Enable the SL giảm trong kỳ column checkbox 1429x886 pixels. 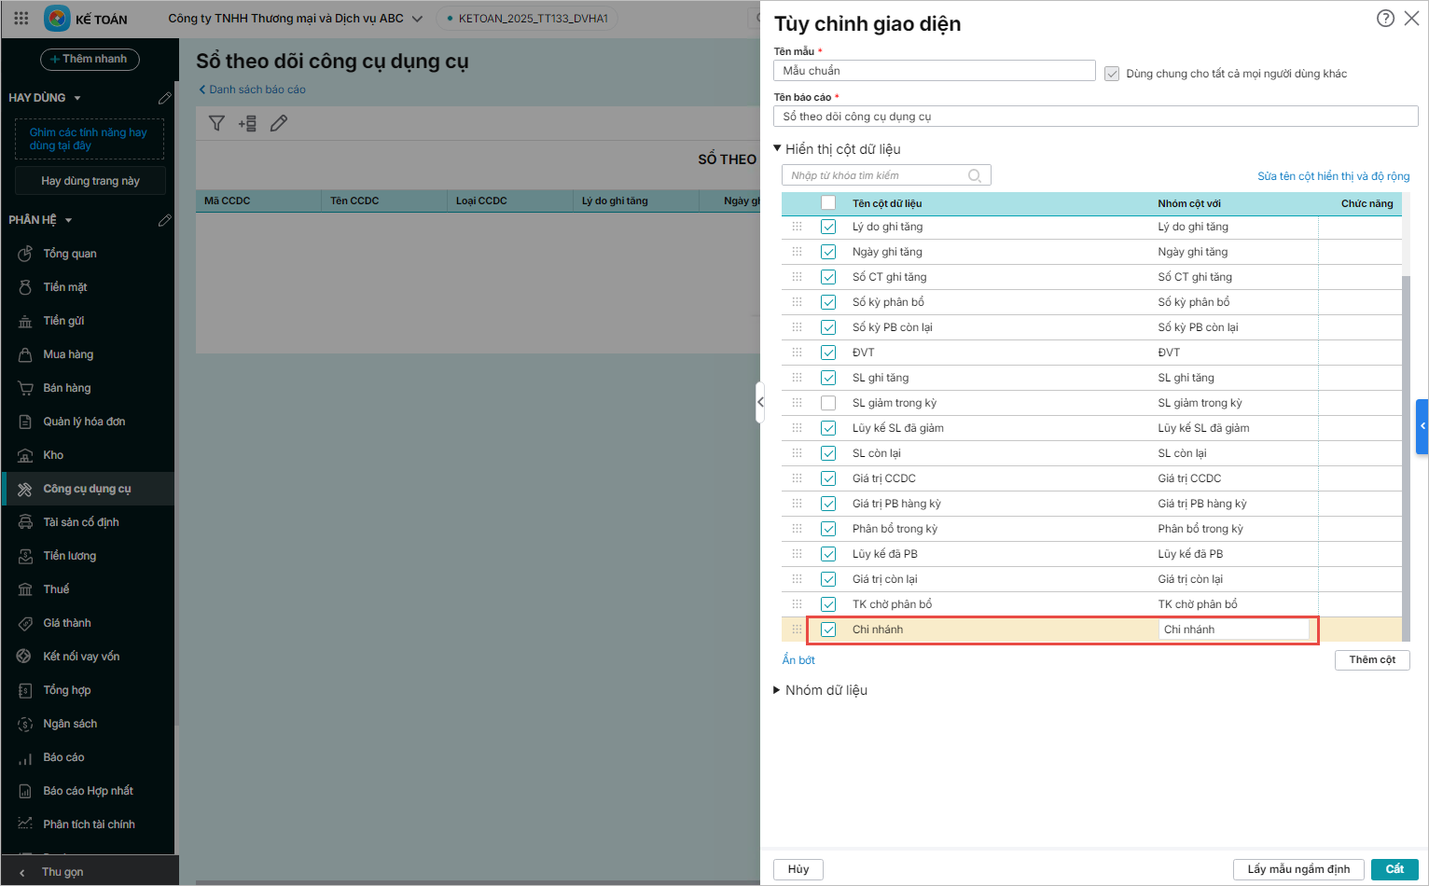click(828, 403)
